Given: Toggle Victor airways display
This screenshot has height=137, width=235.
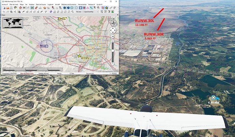Looking at the screenshot, I should [x=95, y=7].
